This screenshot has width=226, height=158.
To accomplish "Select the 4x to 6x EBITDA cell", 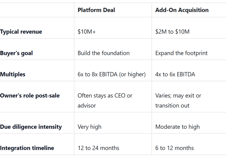I will 175,74.
